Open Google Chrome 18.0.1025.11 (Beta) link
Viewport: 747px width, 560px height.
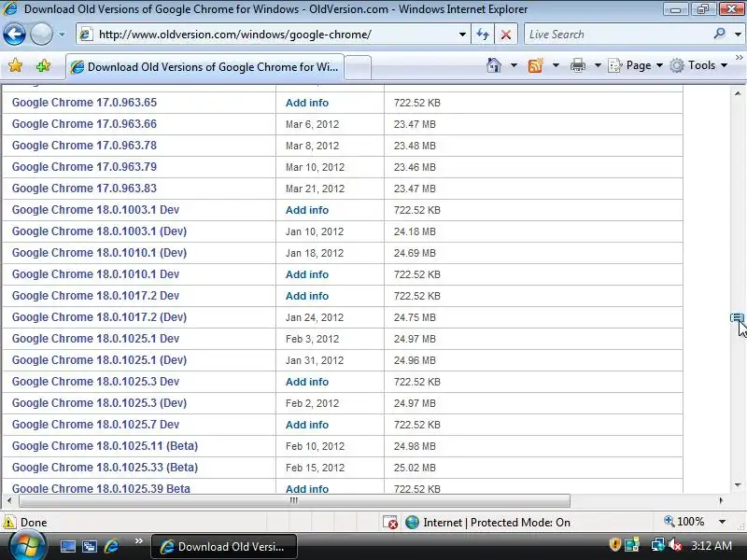pos(105,446)
